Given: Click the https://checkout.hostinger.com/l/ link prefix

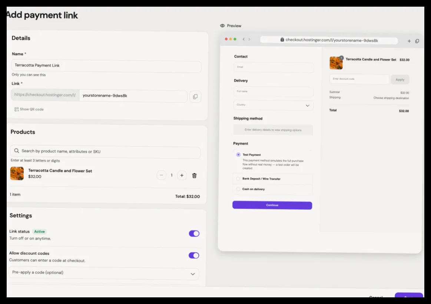Looking at the screenshot, I should [45, 95].
